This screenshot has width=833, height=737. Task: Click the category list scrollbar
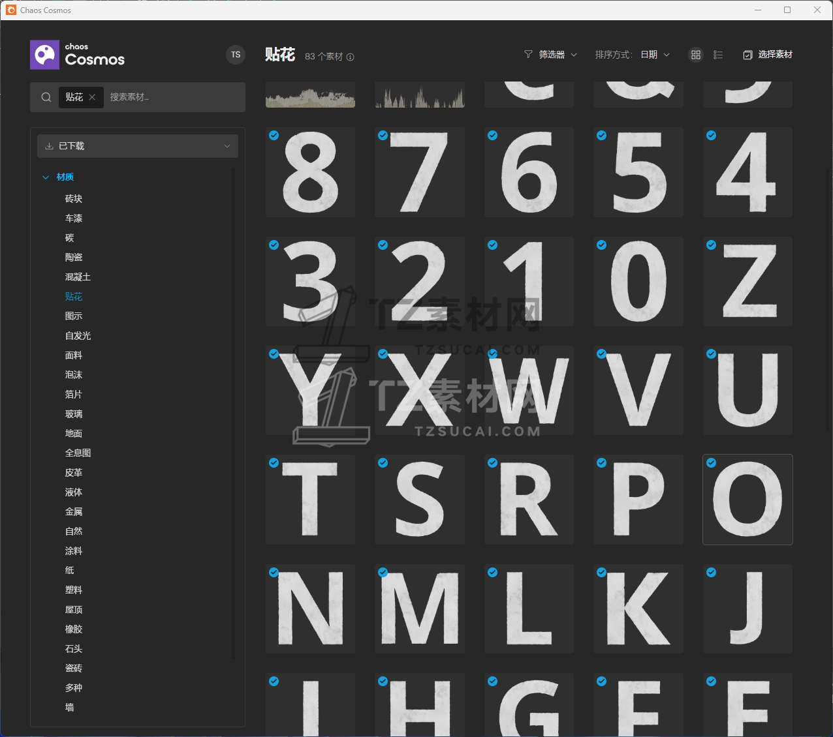[233, 414]
